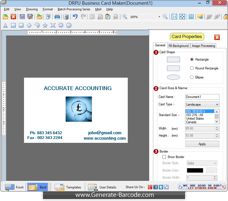The image size is (228, 201).
Task: Open the Templates button
Action: point(68,187)
